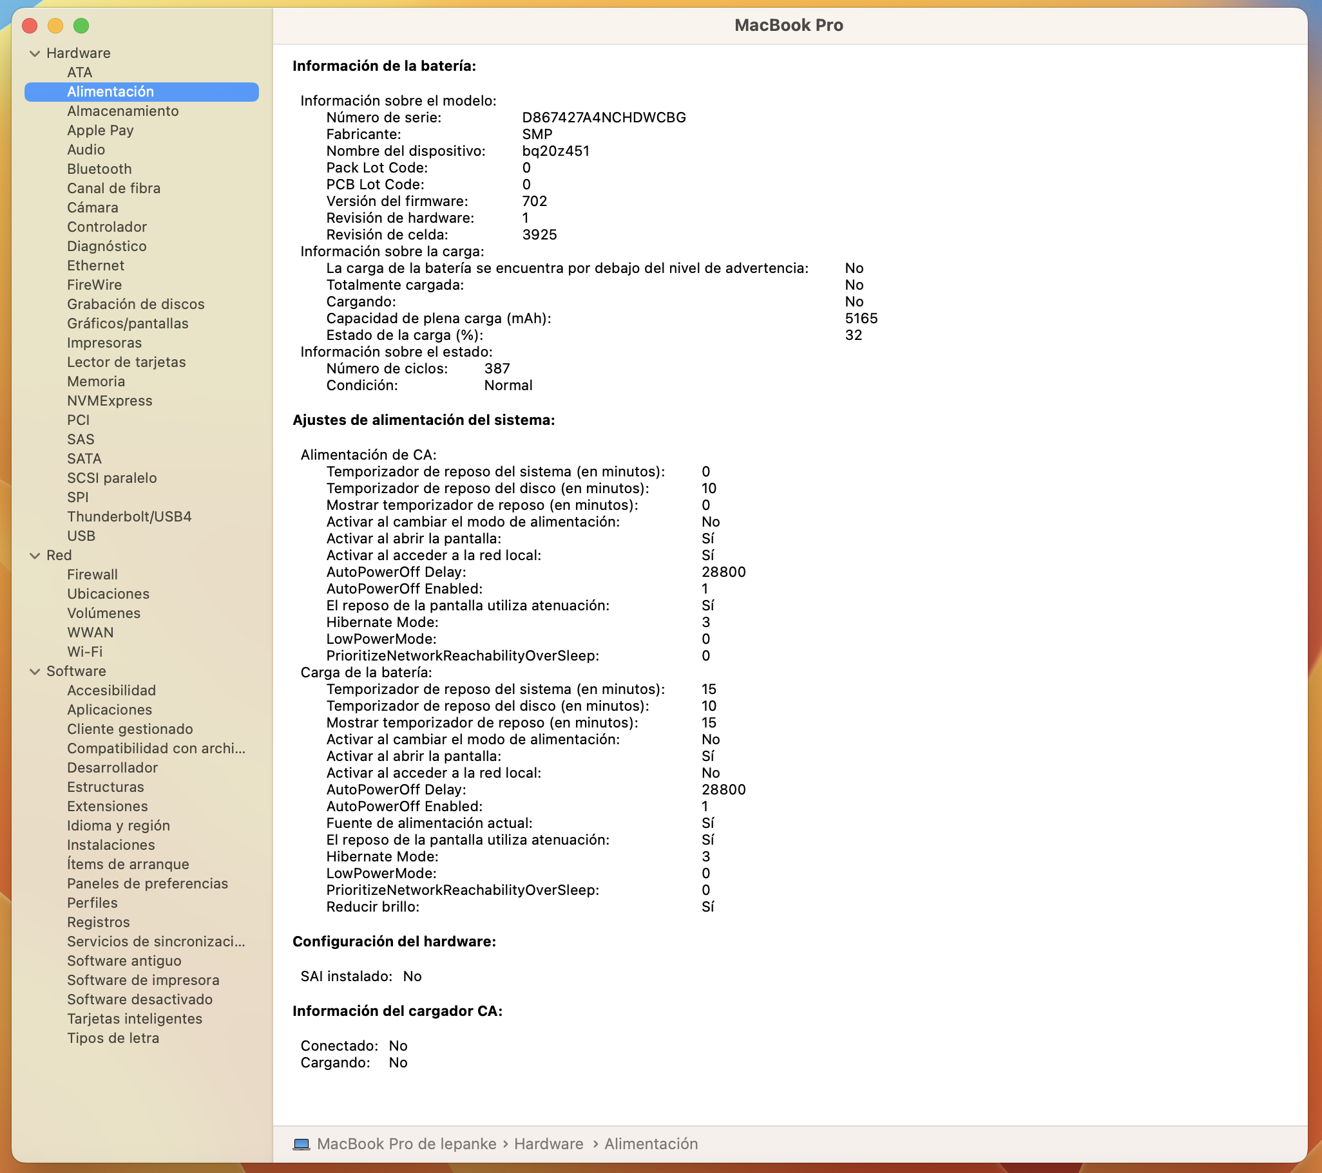1322x1173 pixels.
Task: Open Idioma y región entry
Action: click(x=119, y=826)
